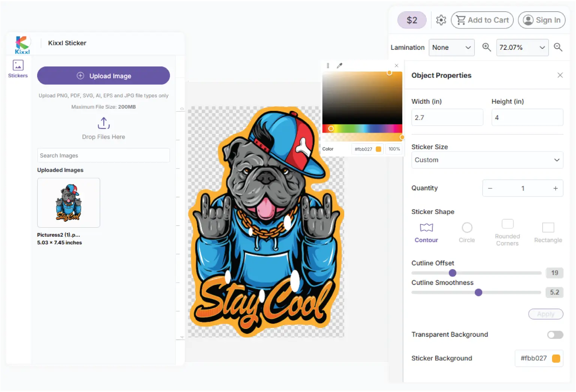Click the drop files upload arrow icon
The image size is (576, 392).
103,123
